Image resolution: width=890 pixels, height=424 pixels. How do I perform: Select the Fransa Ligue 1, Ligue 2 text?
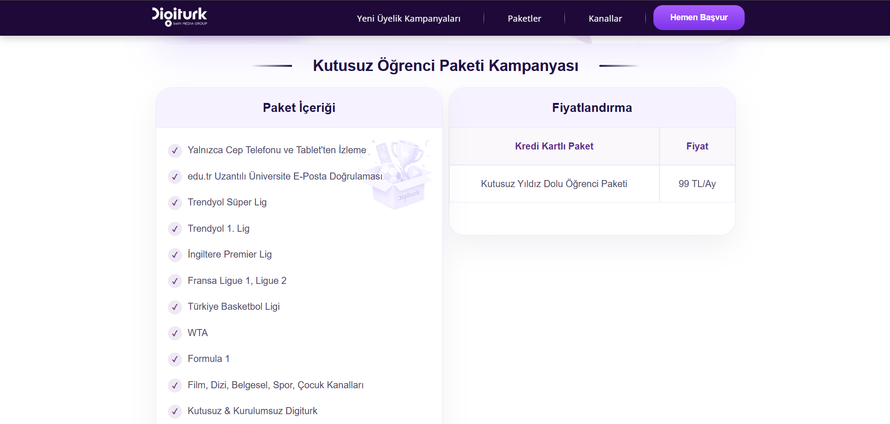pyautogui.click(x=237, y=281)
